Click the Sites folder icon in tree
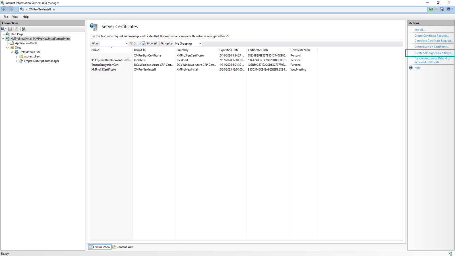 12,48
